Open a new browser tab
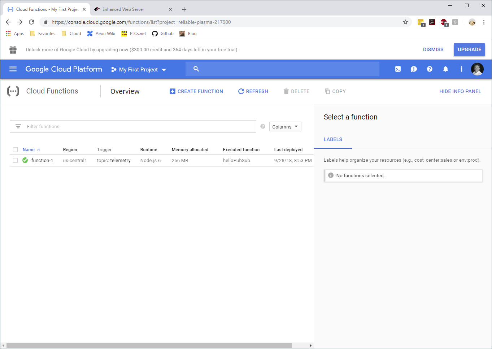The image size is (492, 349). 184,9
